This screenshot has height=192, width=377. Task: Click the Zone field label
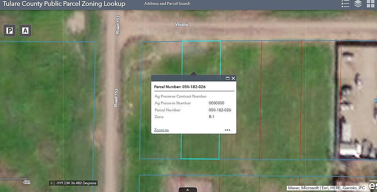(159, 117)
